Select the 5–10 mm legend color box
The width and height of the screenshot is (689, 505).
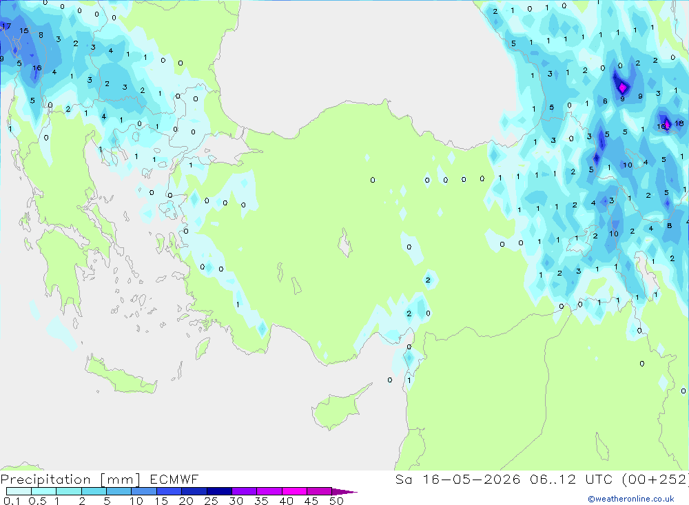119,491
